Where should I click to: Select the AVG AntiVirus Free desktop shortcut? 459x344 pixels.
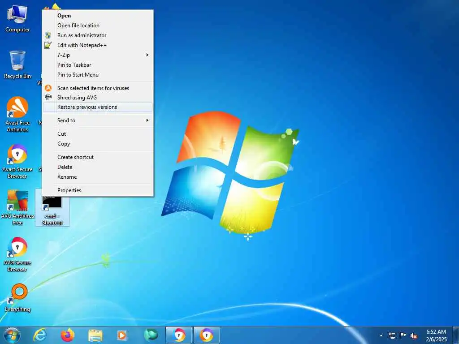coord(17,208)
